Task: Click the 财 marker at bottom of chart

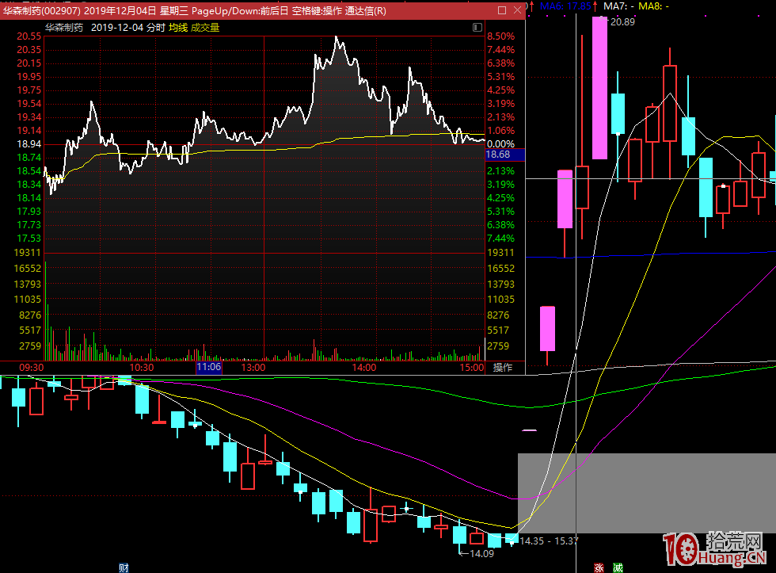Action: tap(124, 567)
